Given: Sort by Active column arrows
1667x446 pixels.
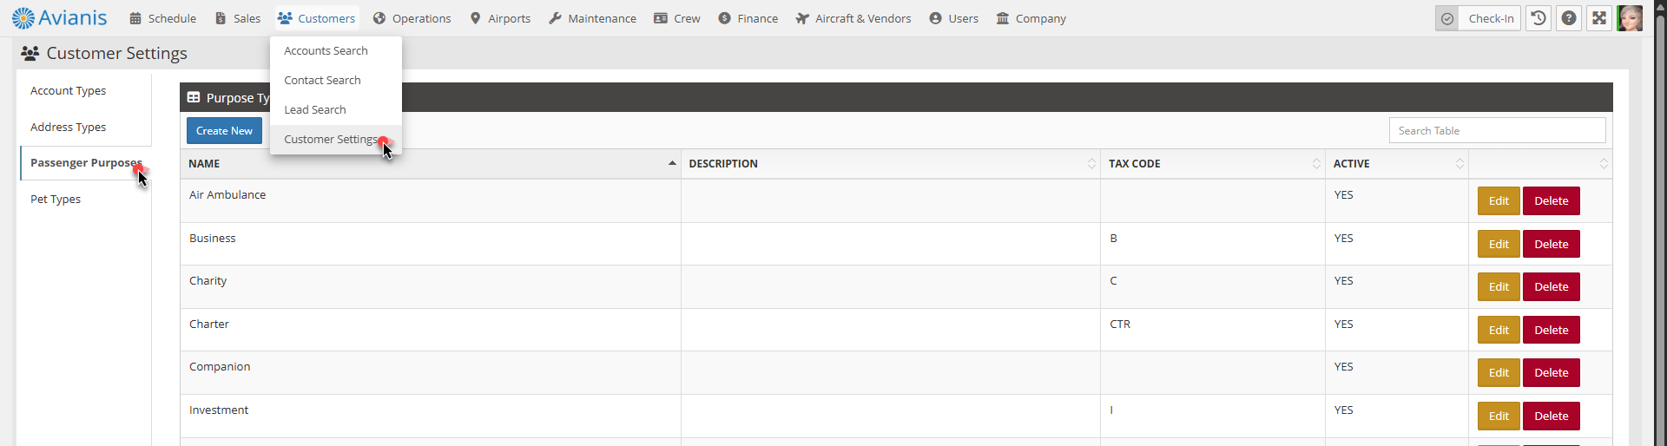Looking at the screenshot, I should [1459, 163].
